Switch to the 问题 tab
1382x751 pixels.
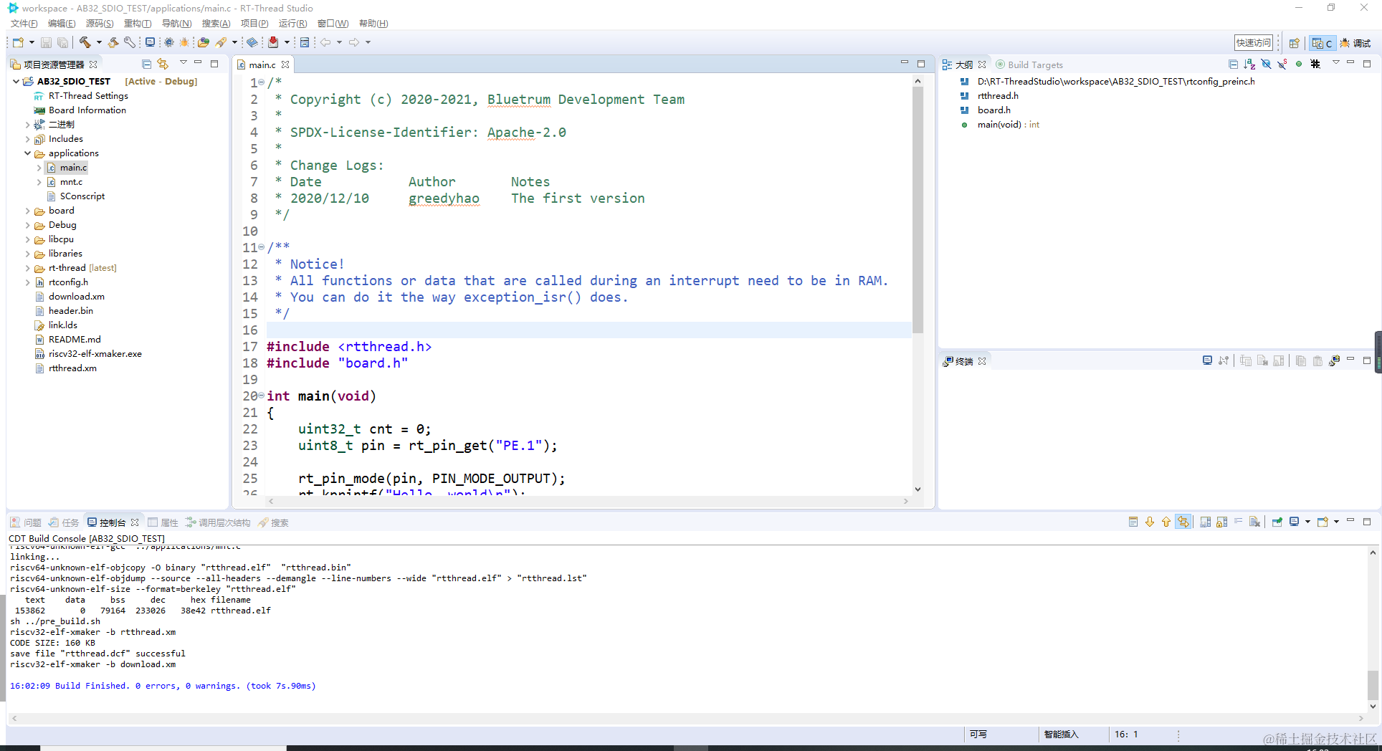[x=26, y=522]
